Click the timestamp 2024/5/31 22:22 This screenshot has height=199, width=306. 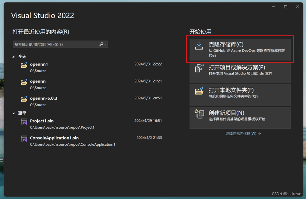(148, 64)
